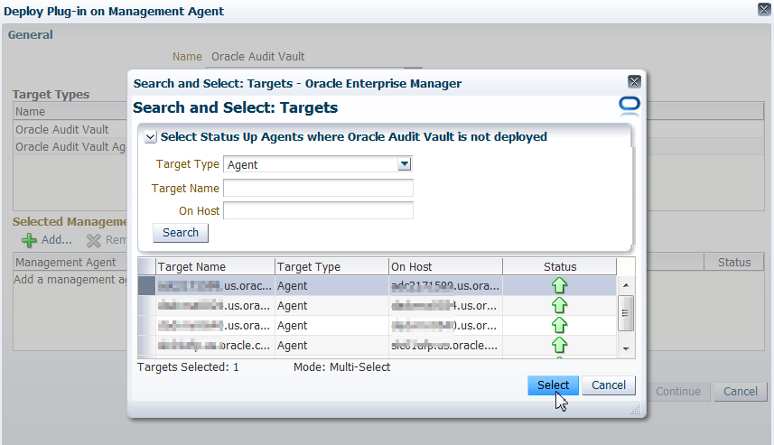The width and height of the screenshot is (774, 445).
Task: Click the up status arrow in the second row
Action: (x=559, y=305)
